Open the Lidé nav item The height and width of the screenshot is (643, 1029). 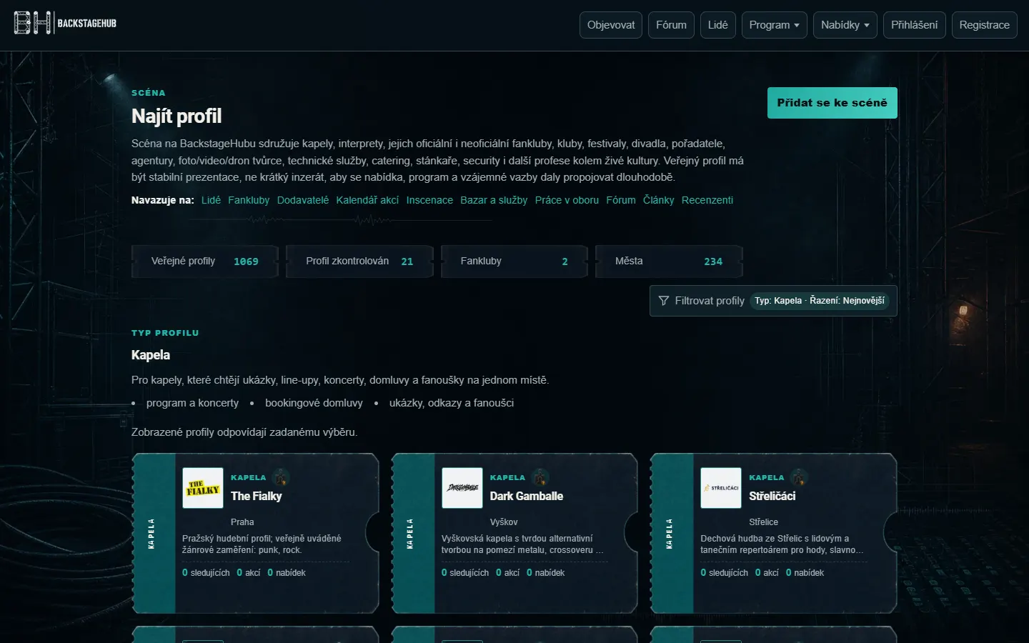coord(718,25)
